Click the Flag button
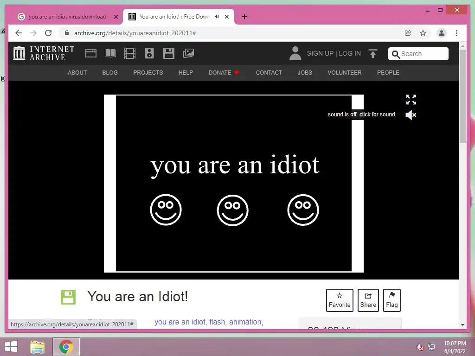 coord(392,300)
